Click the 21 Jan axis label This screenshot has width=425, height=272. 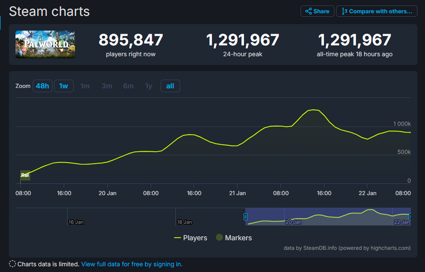click(x=237, y=193)
